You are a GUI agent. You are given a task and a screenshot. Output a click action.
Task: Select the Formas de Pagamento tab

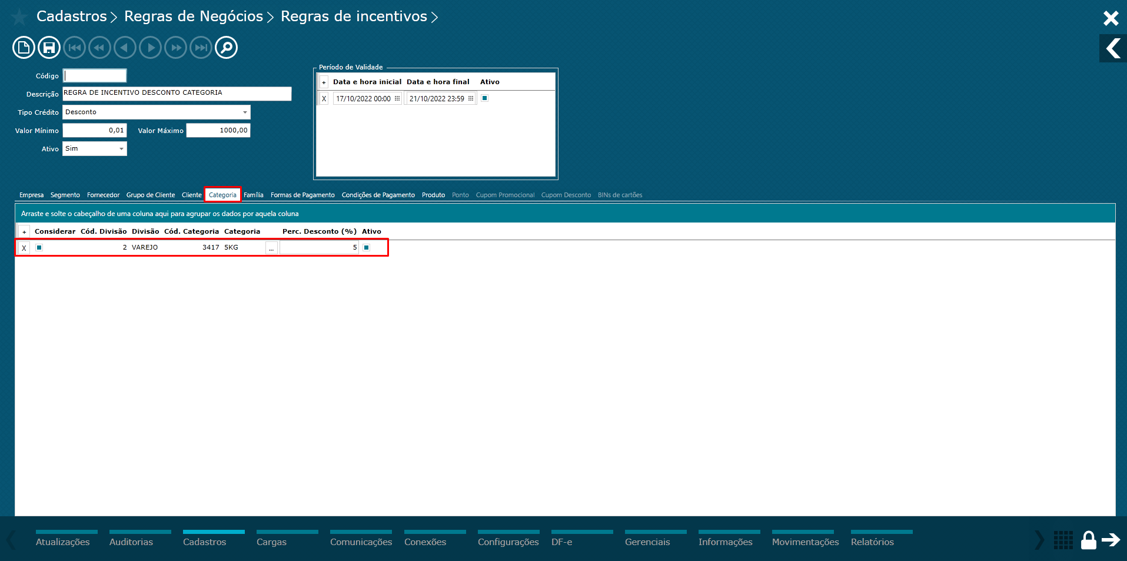(x=302, y=195)
